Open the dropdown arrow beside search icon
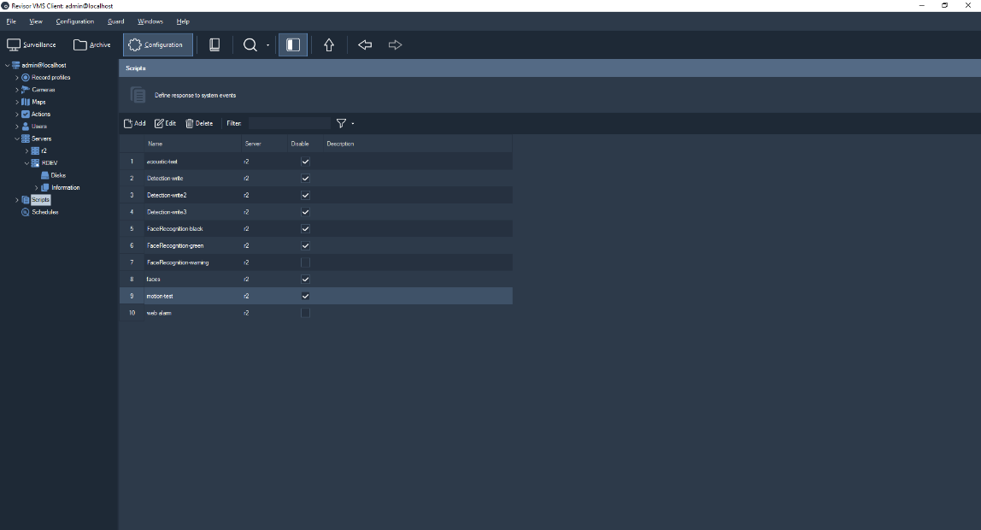Screen dimensions: 981x530 click(x=267, y=45)
